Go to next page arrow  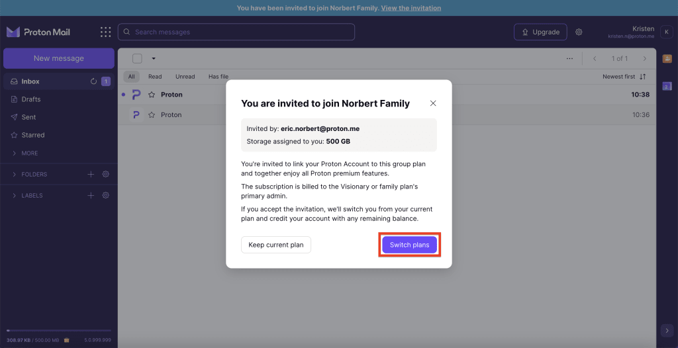(645, 59)
